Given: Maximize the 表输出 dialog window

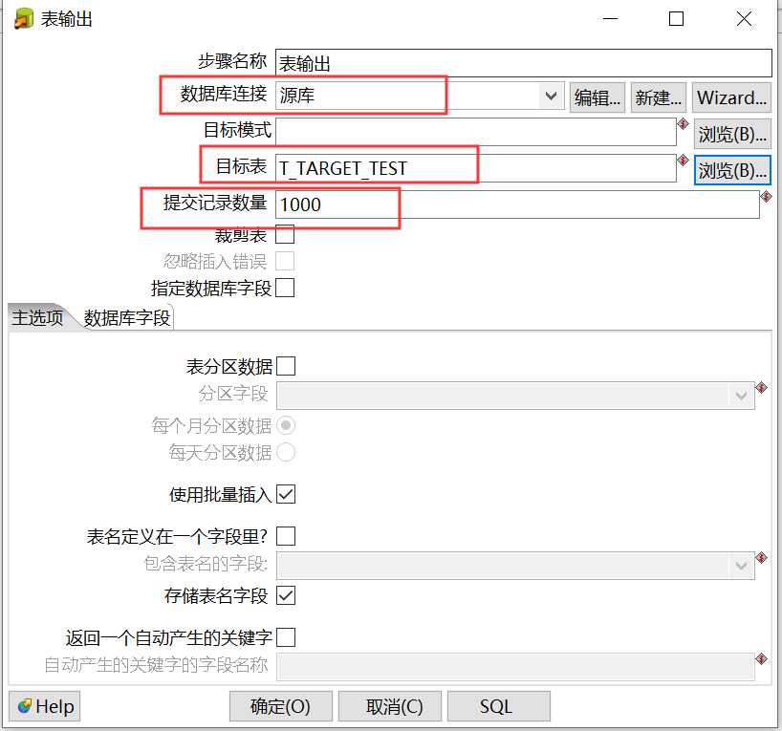Looking at the screenshot, I should pos(676,19).
